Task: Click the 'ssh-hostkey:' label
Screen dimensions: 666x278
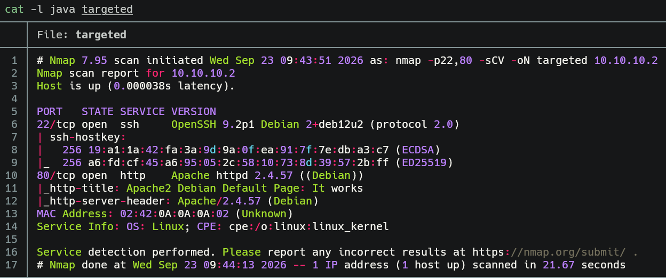Action: click(x=88, y=137)
